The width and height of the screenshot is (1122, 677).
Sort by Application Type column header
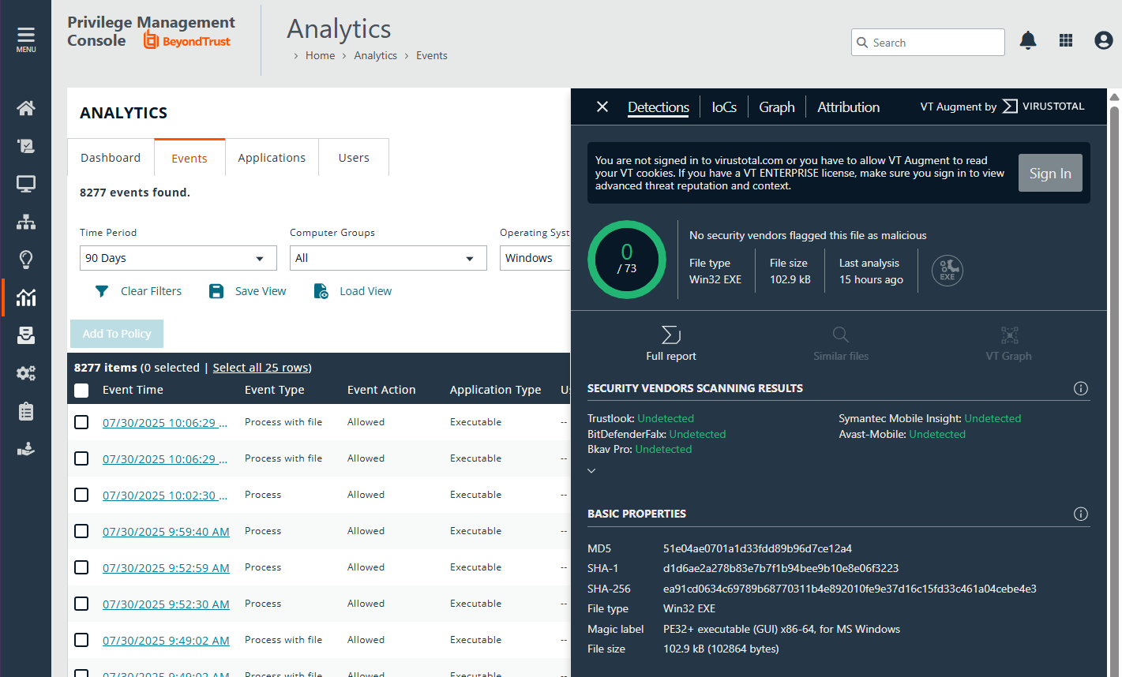(495, 390)
